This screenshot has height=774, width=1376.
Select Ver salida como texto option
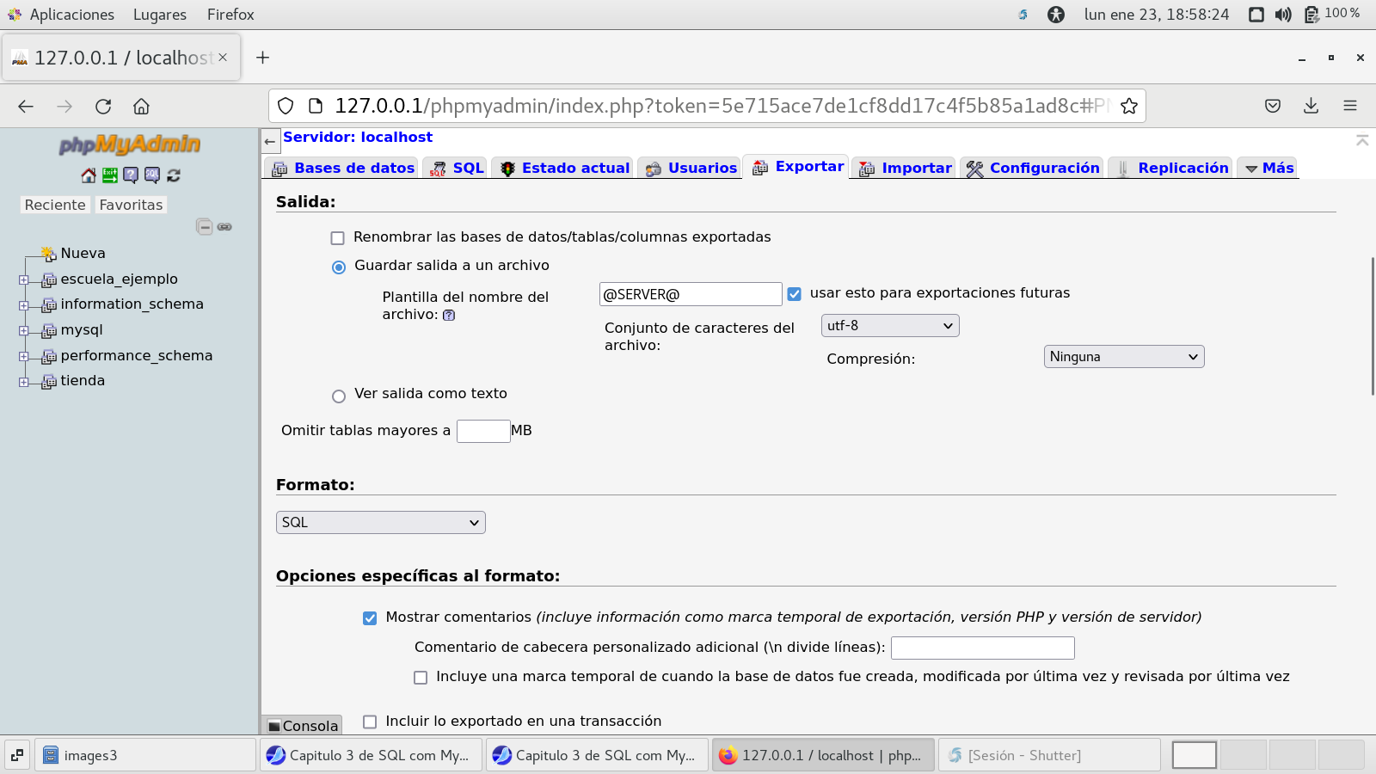click(x=339, y=396)
